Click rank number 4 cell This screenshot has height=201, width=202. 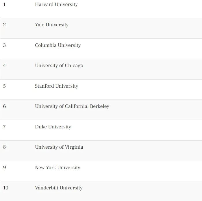point(4,66)
